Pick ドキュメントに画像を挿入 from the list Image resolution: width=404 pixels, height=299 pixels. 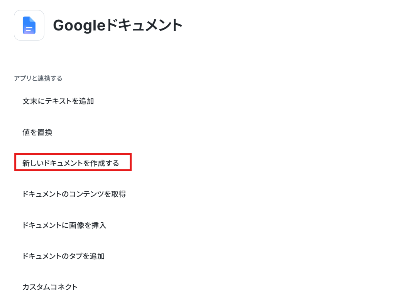64,225
